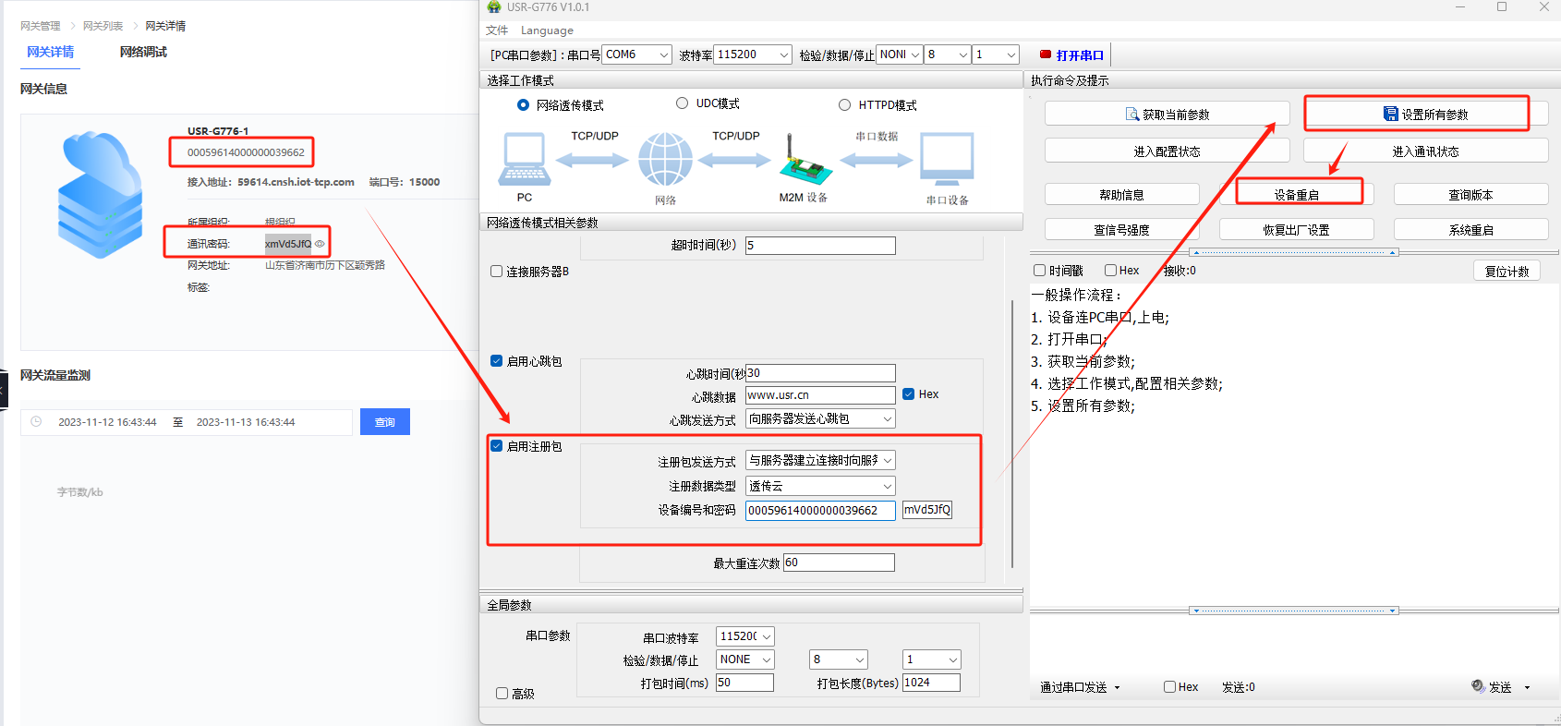Image resolution: width=1561 pixels, height=726 pixels.
Task: Select the HTTPD模式 radio button
Action: click(844, 105)
